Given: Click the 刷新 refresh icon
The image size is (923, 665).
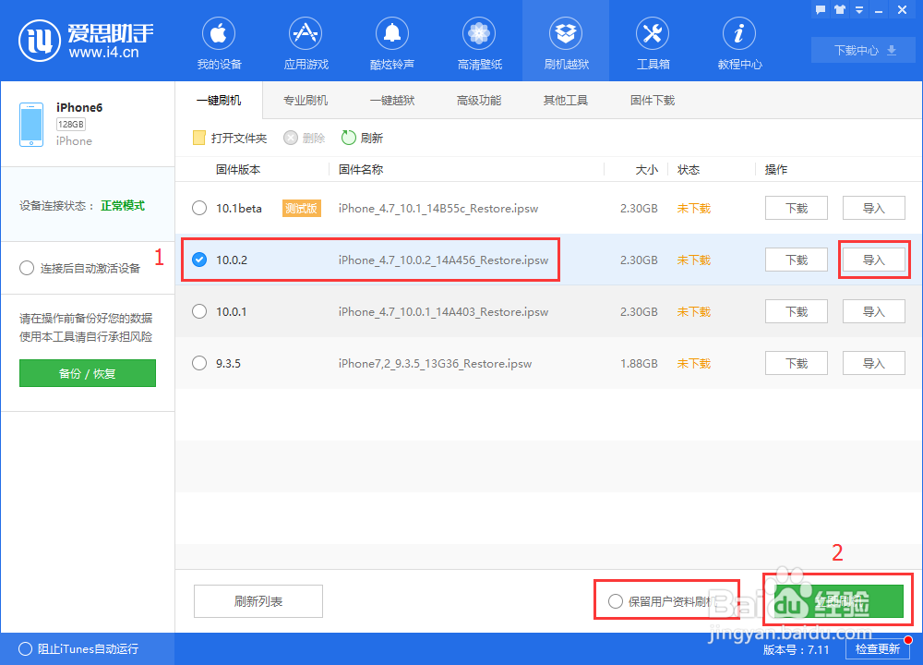Looking at the screenshot, I should pos(349,138).
